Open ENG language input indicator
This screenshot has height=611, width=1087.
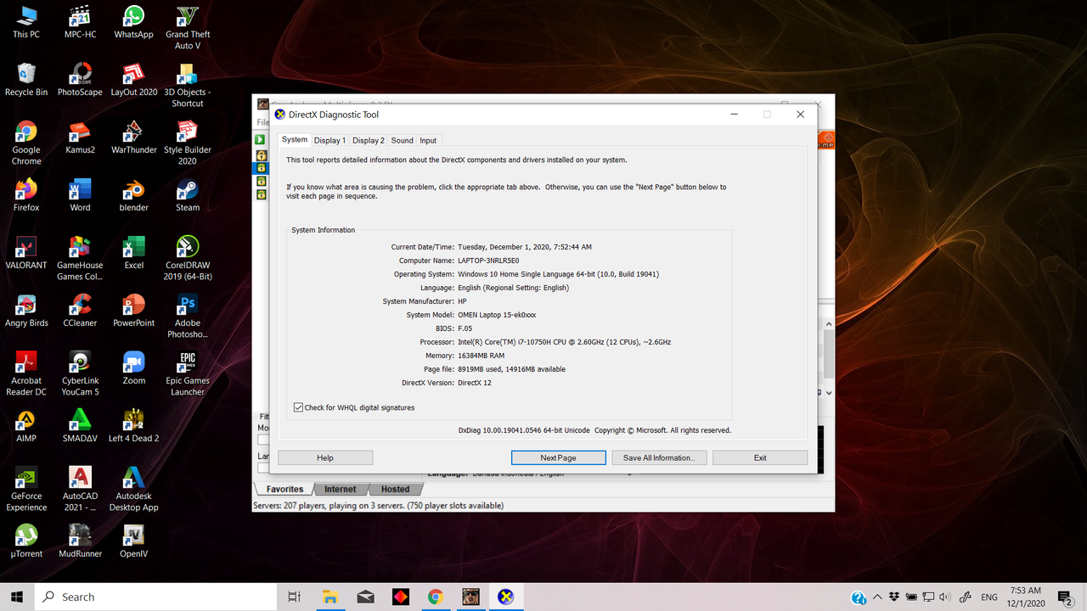989,597
